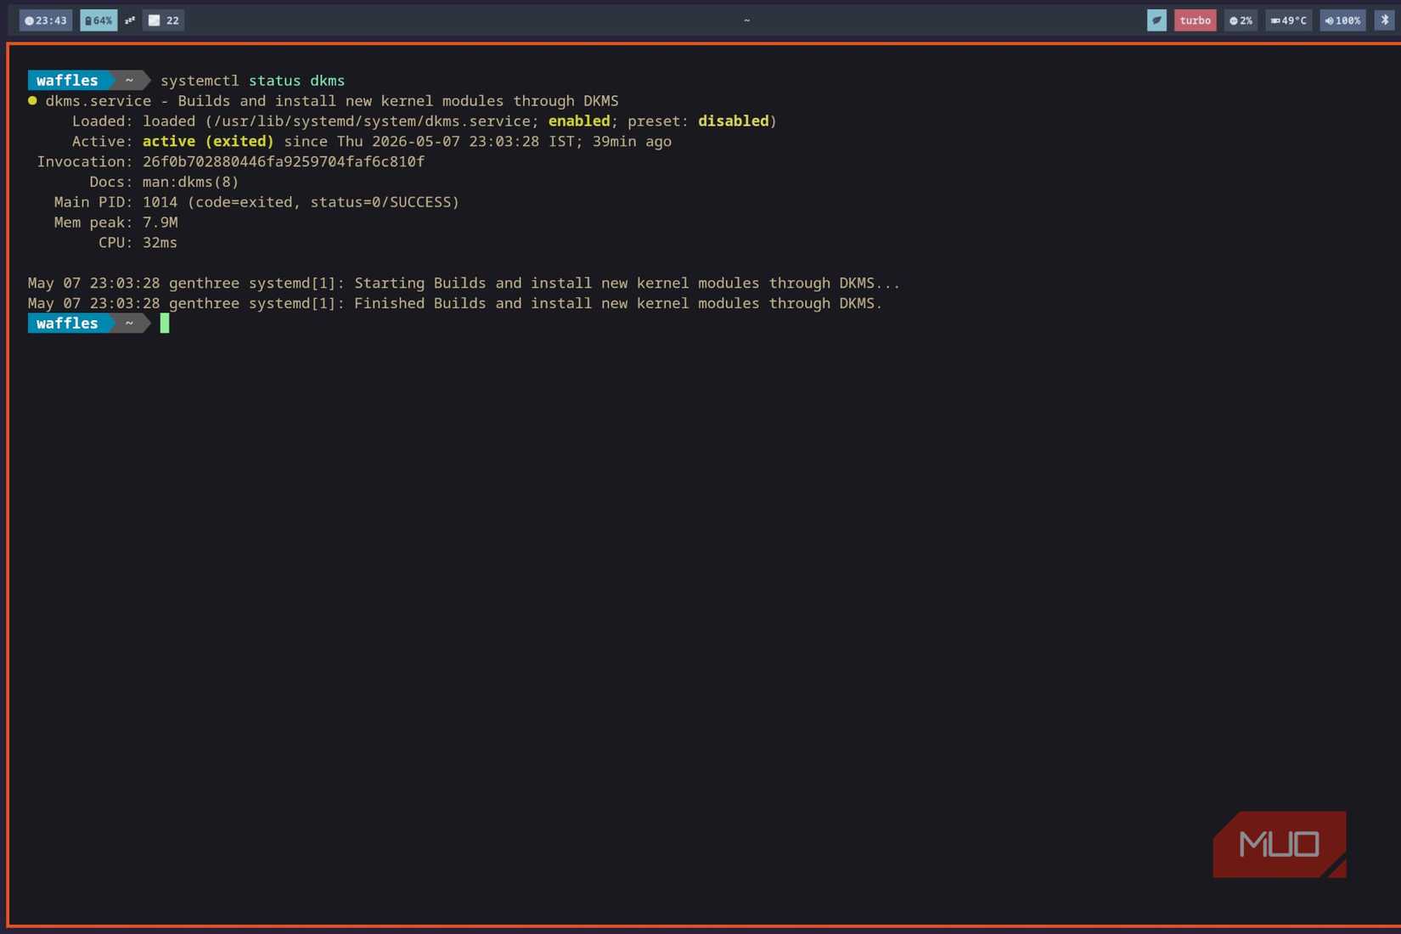Screen dimensions: 1401x934
Task: Open the Bluetooth icon in the bar
Action: (1384, 20)
